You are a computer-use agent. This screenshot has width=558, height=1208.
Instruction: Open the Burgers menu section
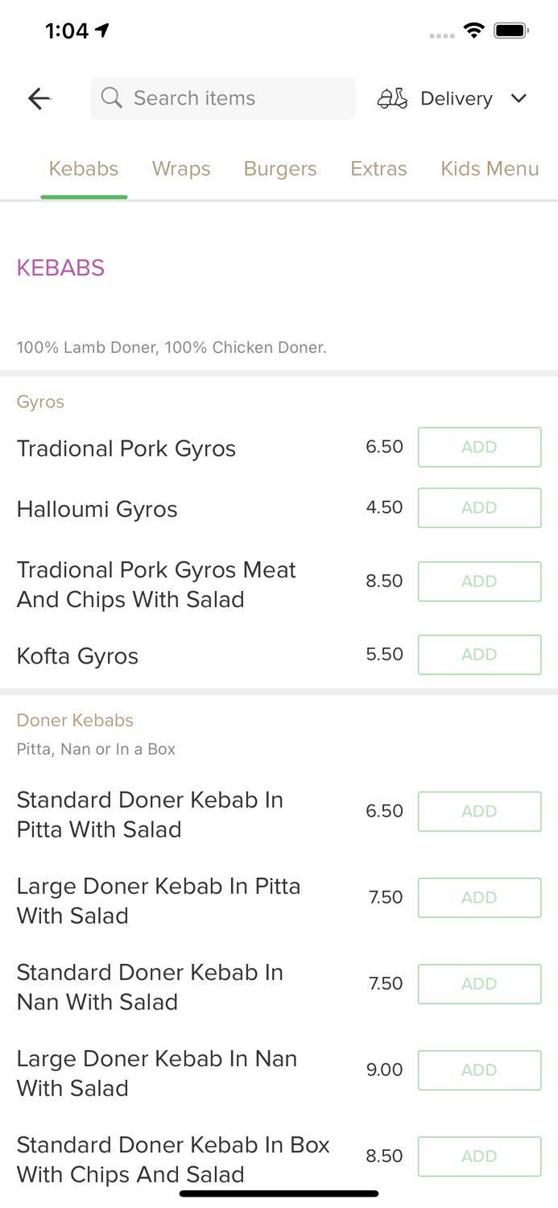(x=280, y=168)
